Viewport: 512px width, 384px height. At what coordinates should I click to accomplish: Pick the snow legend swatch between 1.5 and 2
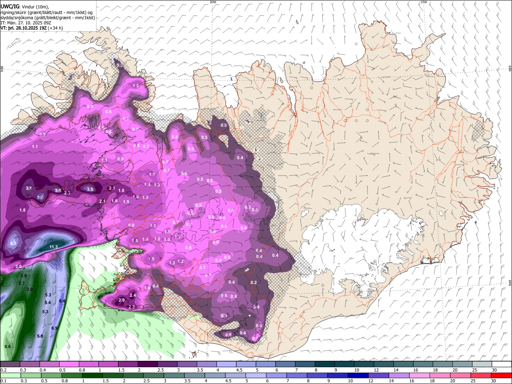tap(128, 364)
